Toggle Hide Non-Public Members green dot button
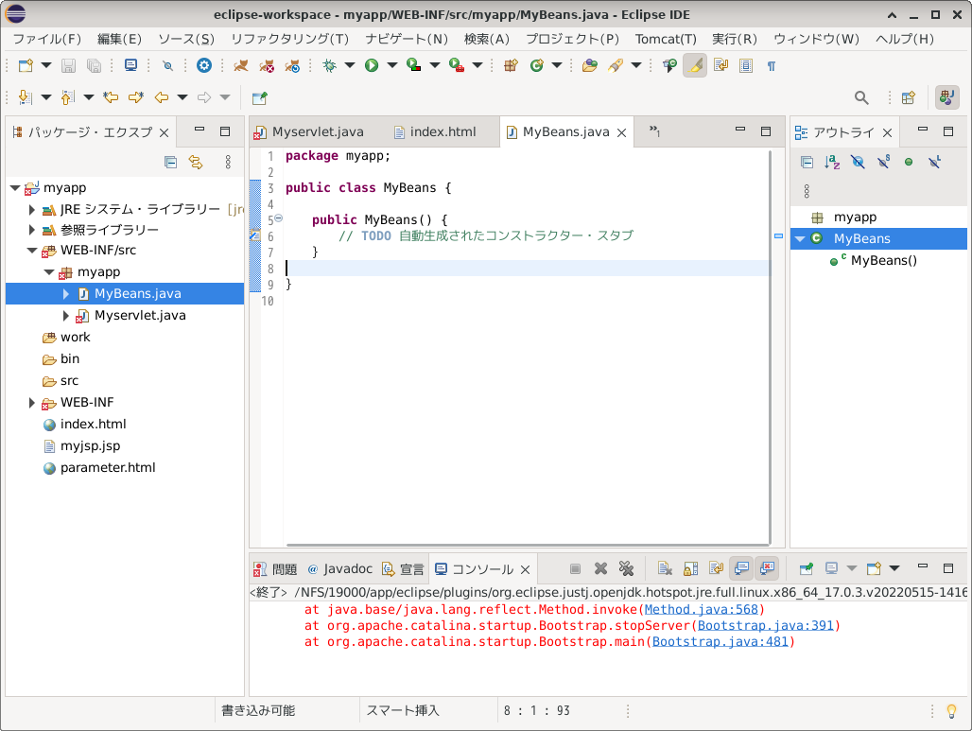 pyautogui.click(x=909, y=163)
